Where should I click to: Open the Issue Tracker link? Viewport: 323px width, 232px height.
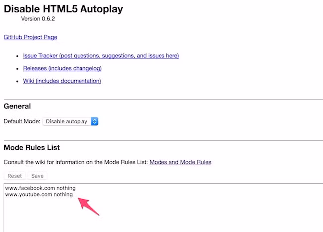pos(101,56)
